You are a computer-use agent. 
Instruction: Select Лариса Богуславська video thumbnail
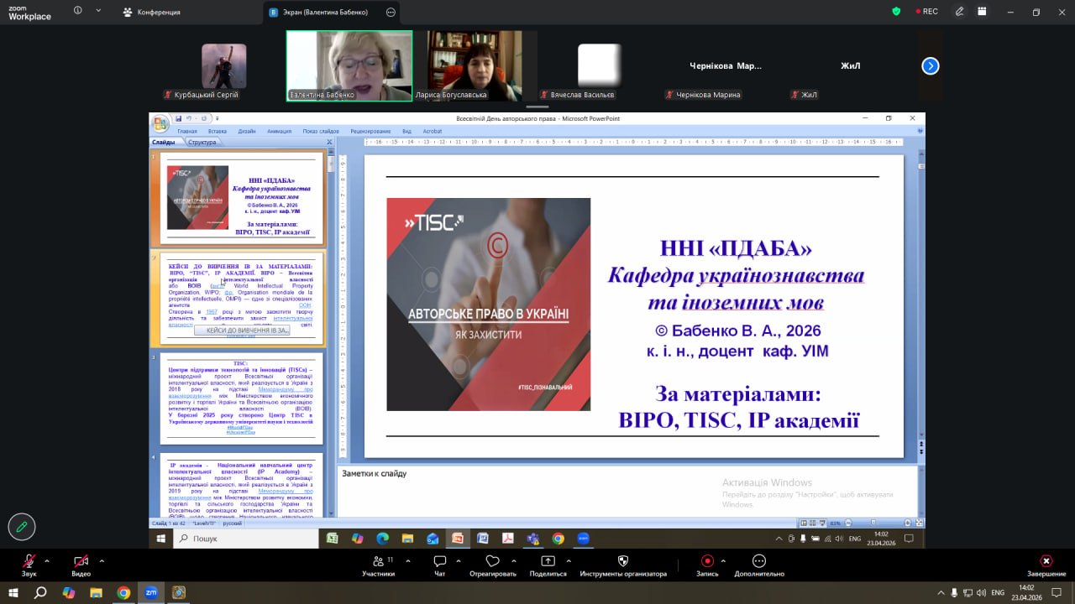point(475,65)
